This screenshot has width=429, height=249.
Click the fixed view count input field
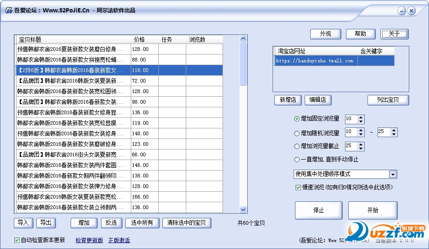pyautogui.click(x=351, y=119)
